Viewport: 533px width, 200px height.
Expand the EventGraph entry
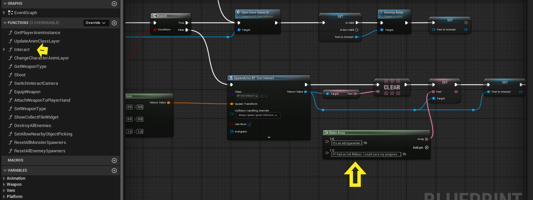click(4, 13)
